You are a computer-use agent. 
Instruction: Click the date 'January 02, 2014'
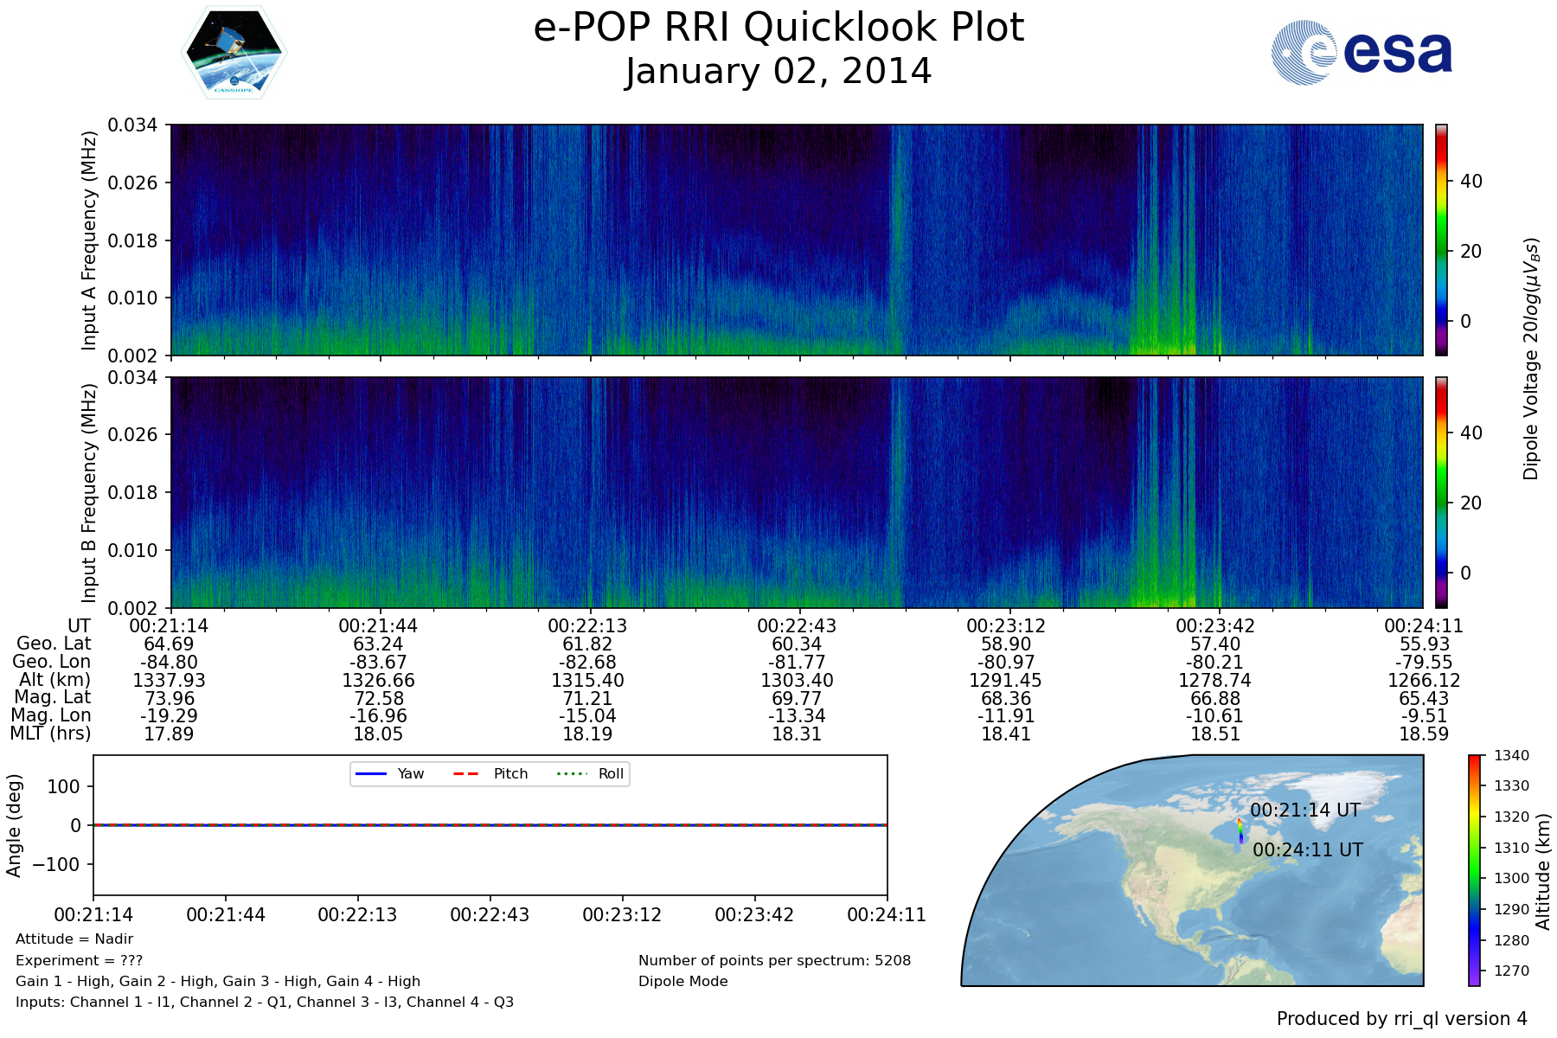point(778,71)
